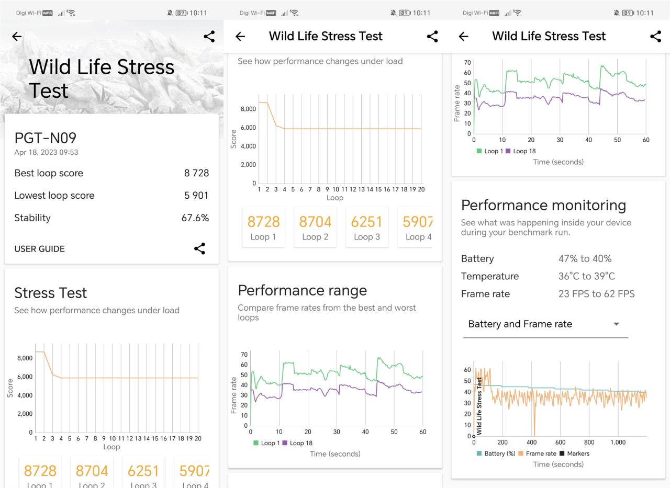Select Loop 1 card 8728 on middle screen
The height and width of the screenshot is (488, 670).
(264, 226)
